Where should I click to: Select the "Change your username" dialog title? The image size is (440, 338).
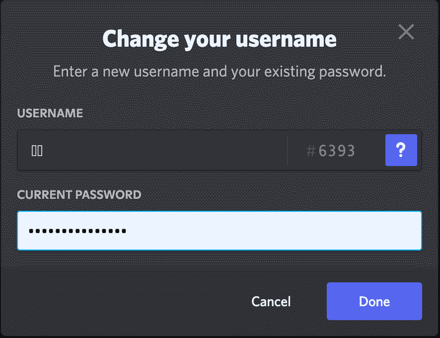(x=220, y=39)
